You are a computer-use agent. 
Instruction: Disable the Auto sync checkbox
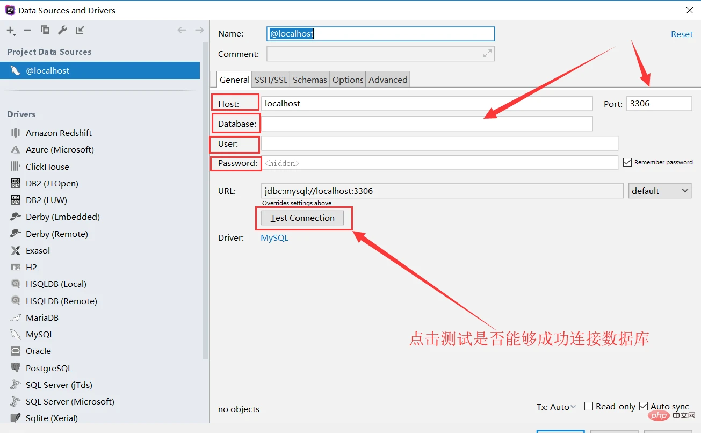pos(644,407)
